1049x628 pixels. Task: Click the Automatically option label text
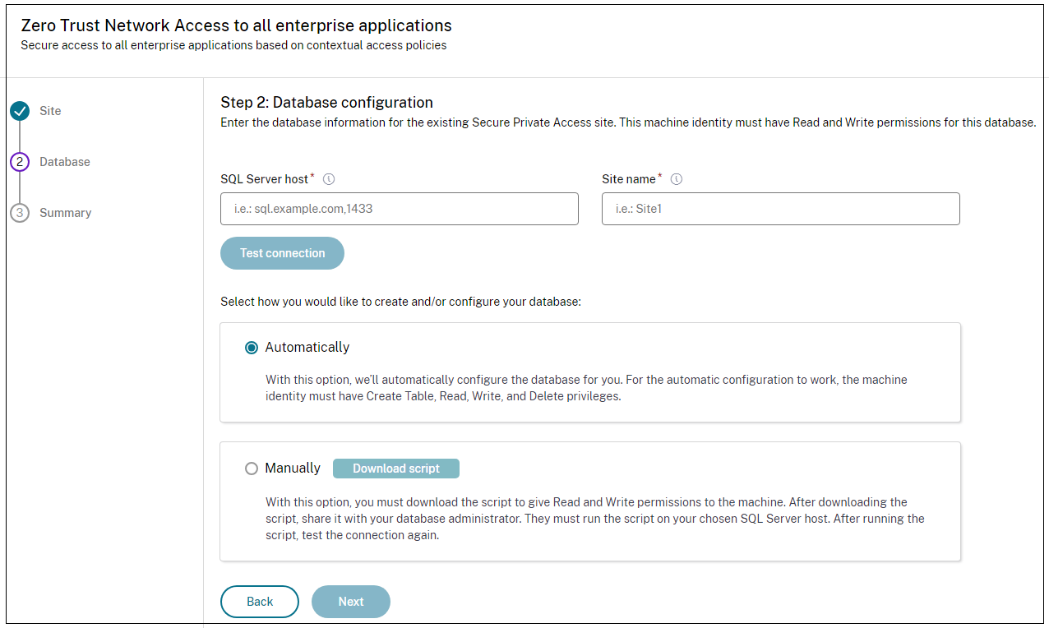(307, 348)
